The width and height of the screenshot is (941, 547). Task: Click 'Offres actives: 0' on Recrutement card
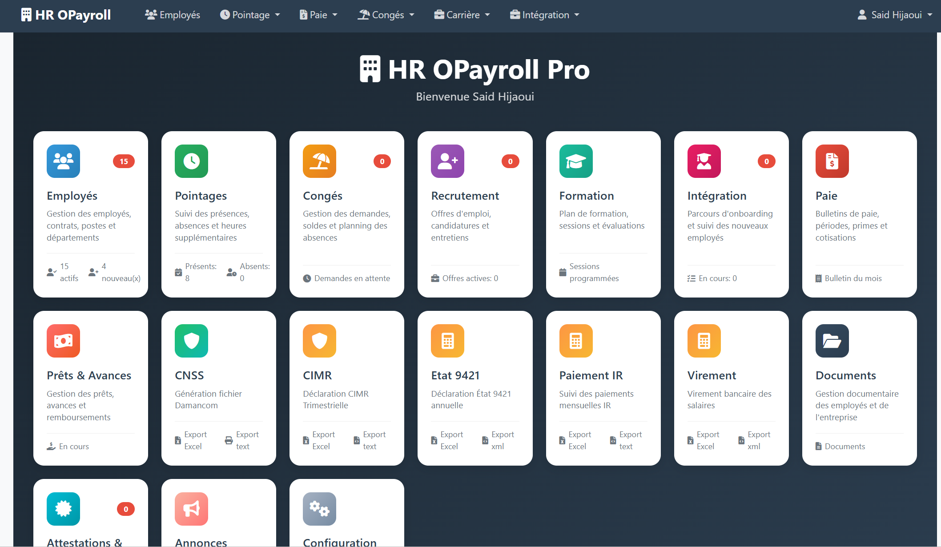click(x=464, y=278)
